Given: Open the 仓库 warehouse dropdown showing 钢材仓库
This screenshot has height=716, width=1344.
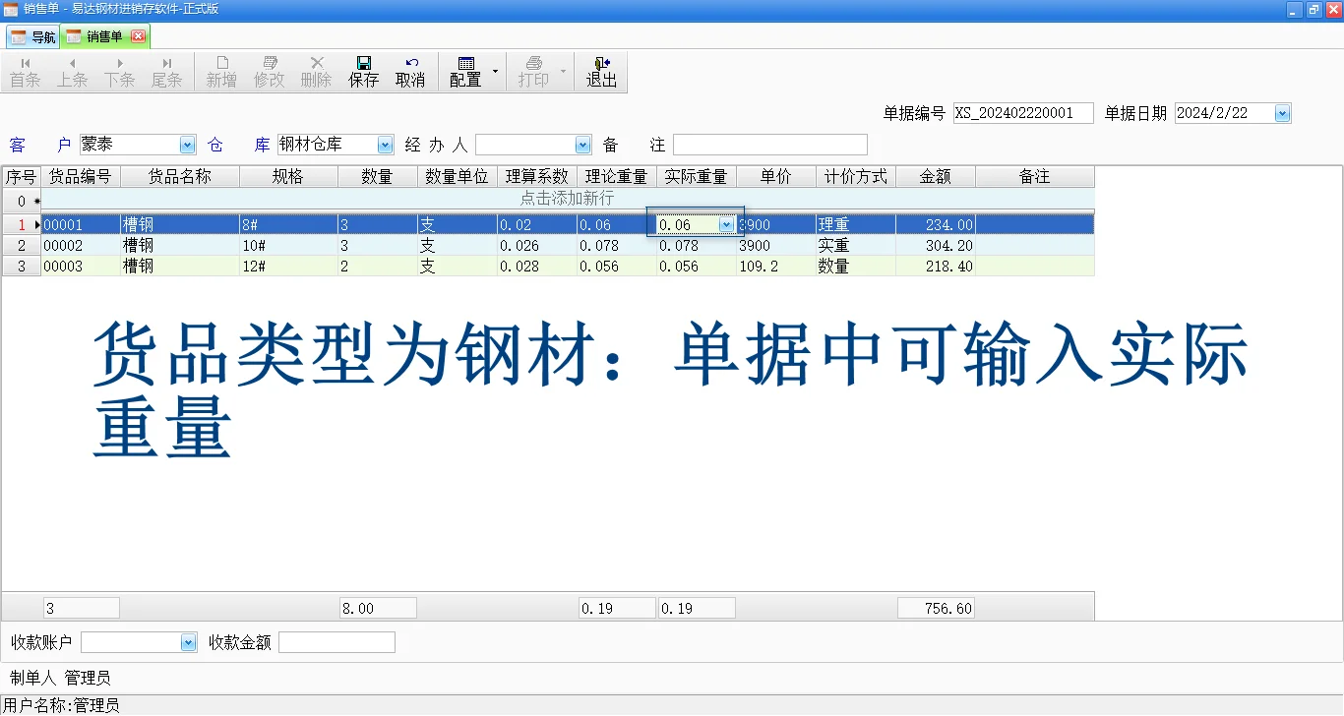Looking at the screenshot, I should (x=386, y=143).
